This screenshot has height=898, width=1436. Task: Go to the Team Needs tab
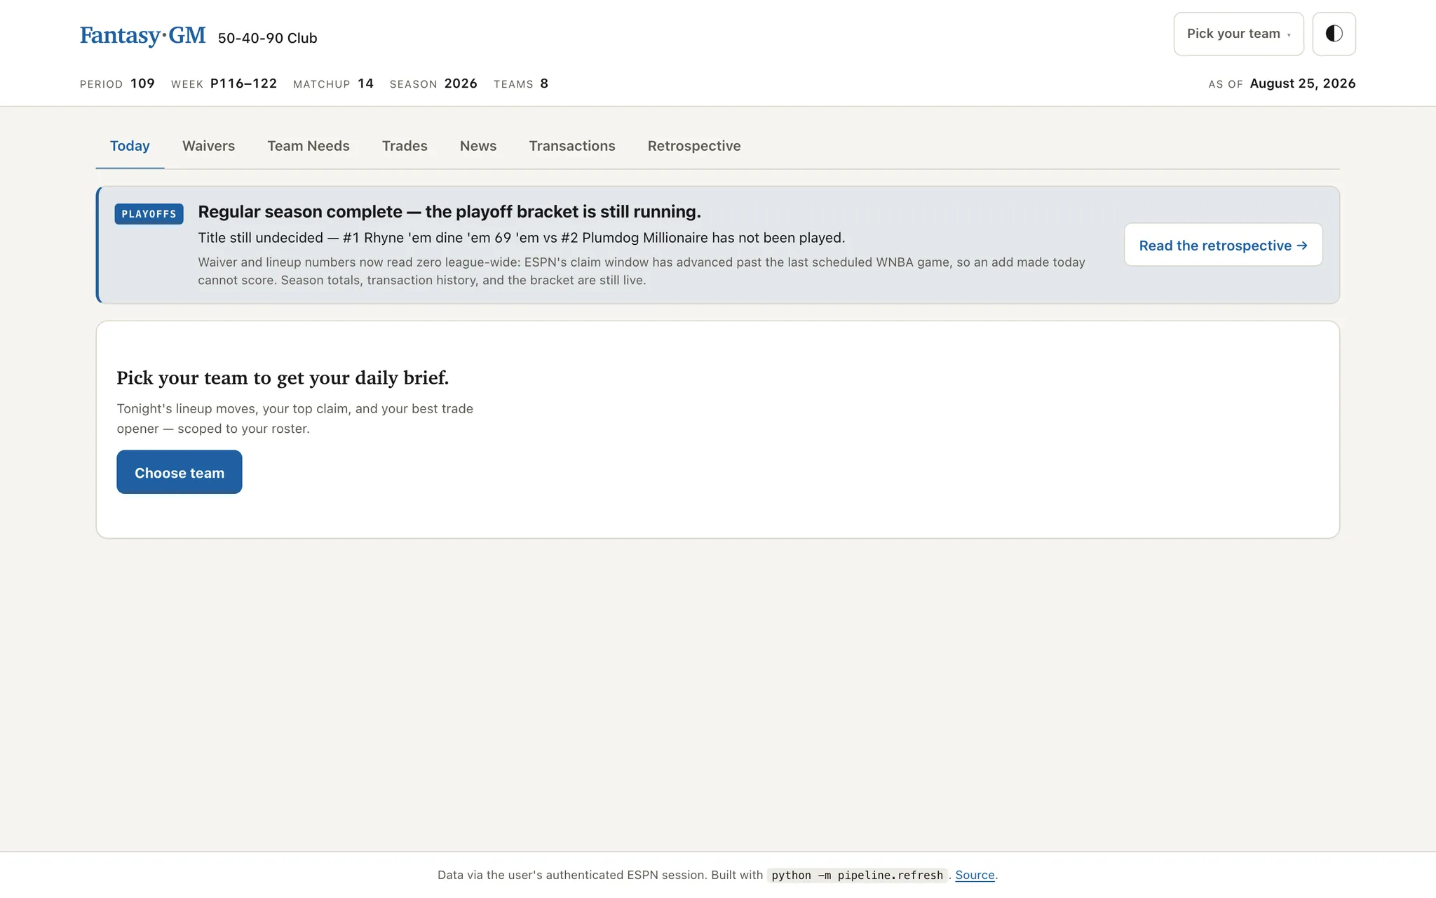309,146
